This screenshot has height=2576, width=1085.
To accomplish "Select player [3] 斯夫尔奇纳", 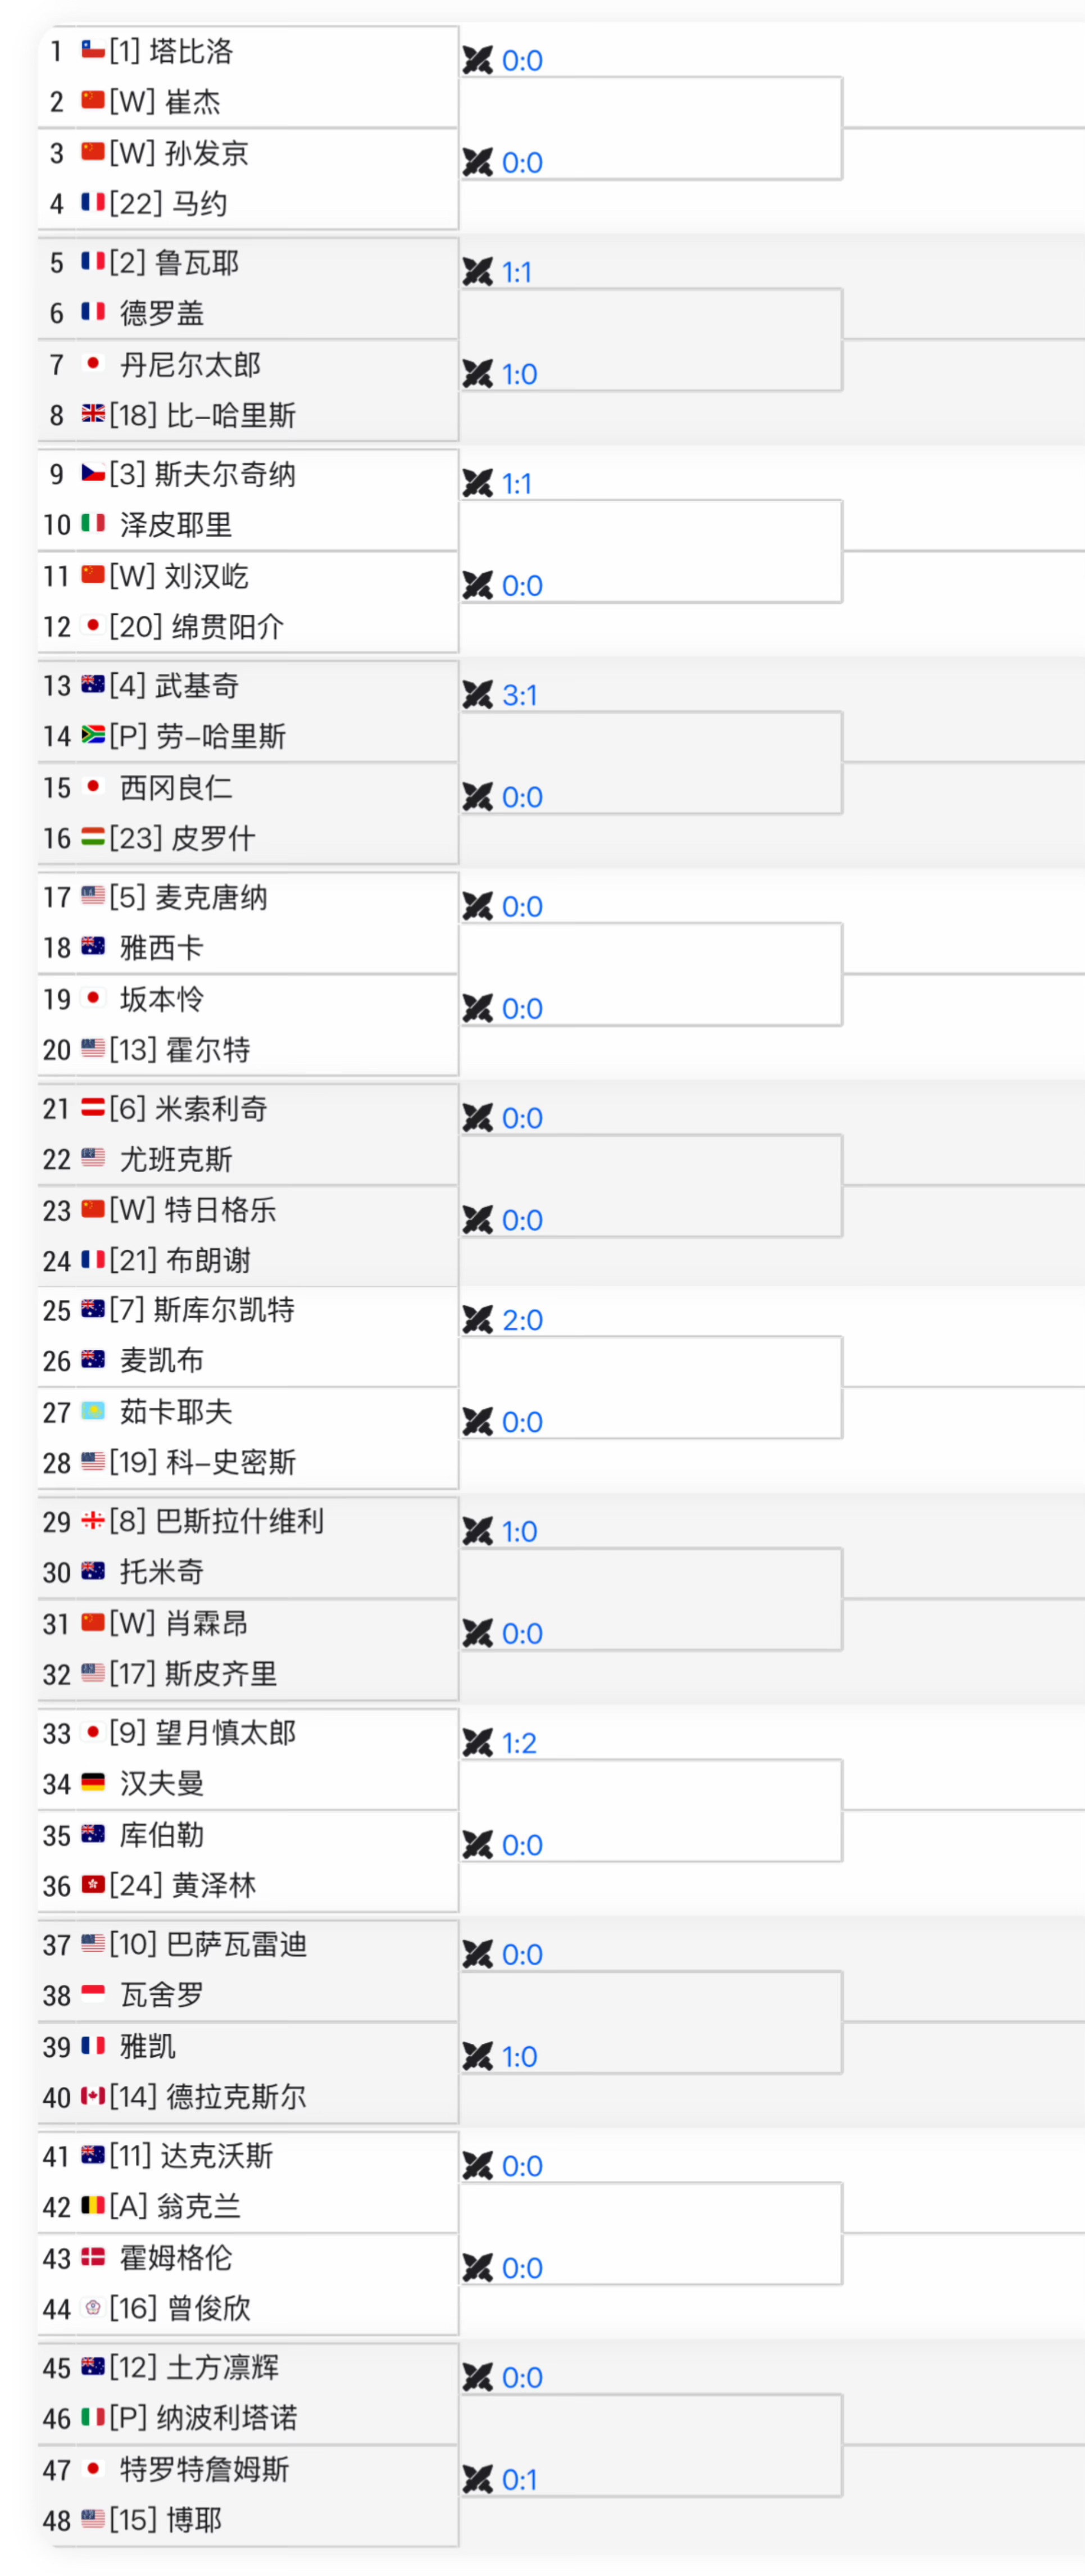I will (x=203, y=474).
